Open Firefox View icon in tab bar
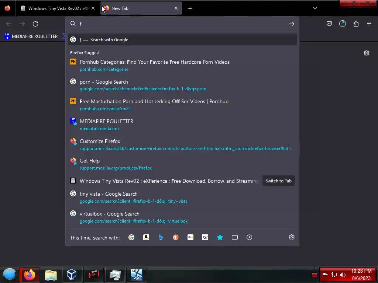Screen dimensions: 378x283 pyautogui.click(x=7, y=8)
